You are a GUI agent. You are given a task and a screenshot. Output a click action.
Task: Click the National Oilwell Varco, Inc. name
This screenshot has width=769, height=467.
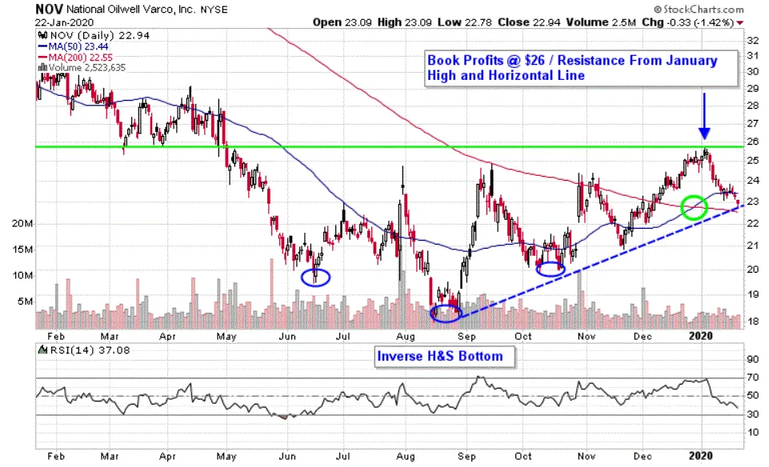click(130, 10)
